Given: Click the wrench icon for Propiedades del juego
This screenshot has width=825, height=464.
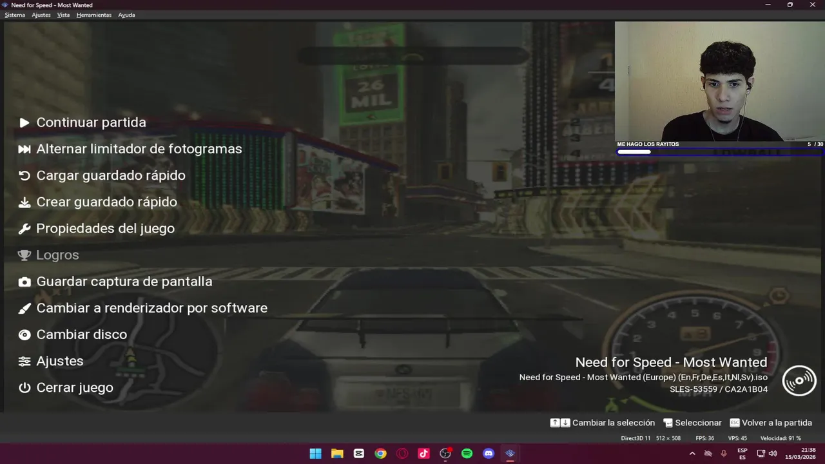Looking at the screenshot, I should click(x=24, y=229).
